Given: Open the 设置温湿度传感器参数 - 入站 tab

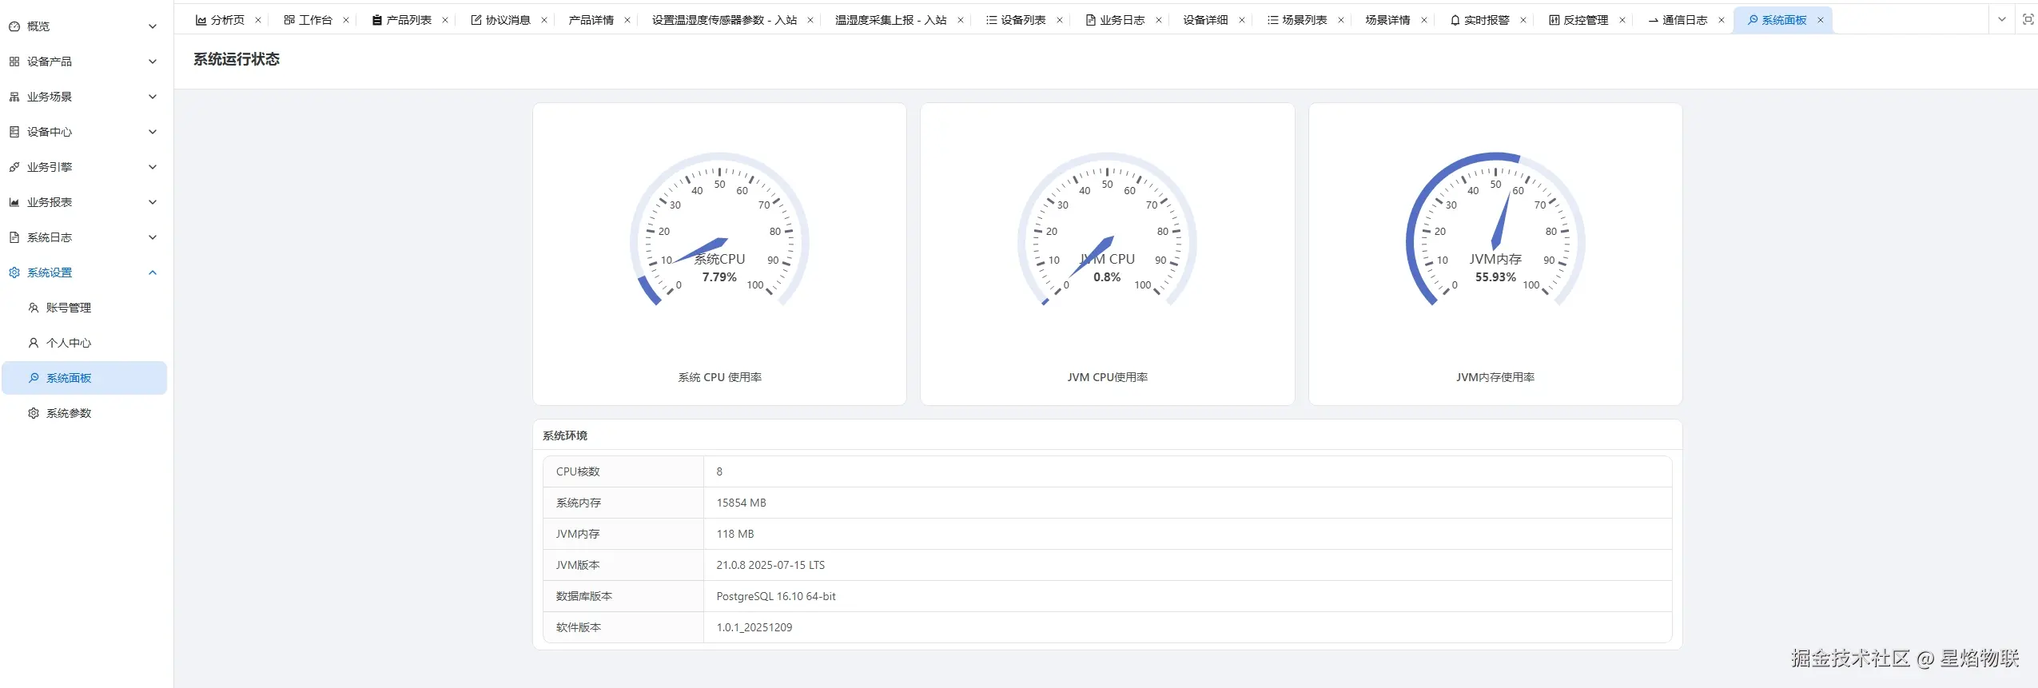Looking at the screenshot, I should coord(724,20).
